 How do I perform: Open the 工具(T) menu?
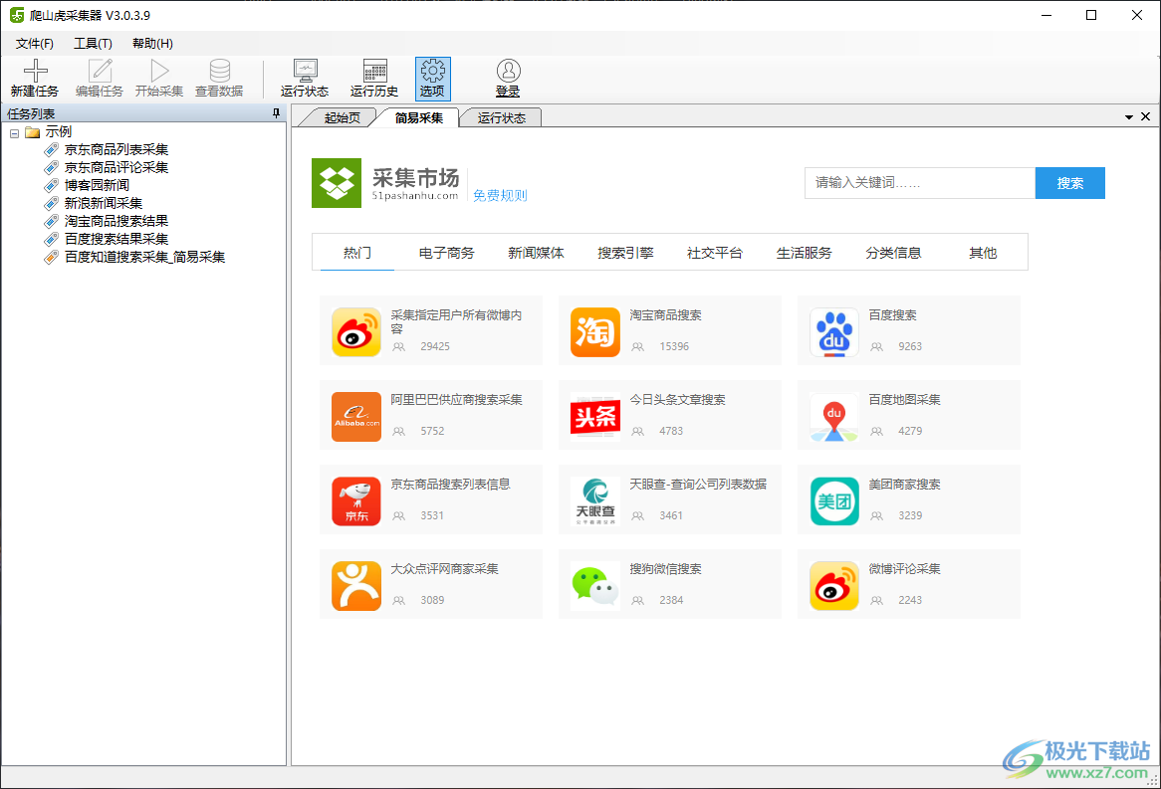[x=93, y=43]
